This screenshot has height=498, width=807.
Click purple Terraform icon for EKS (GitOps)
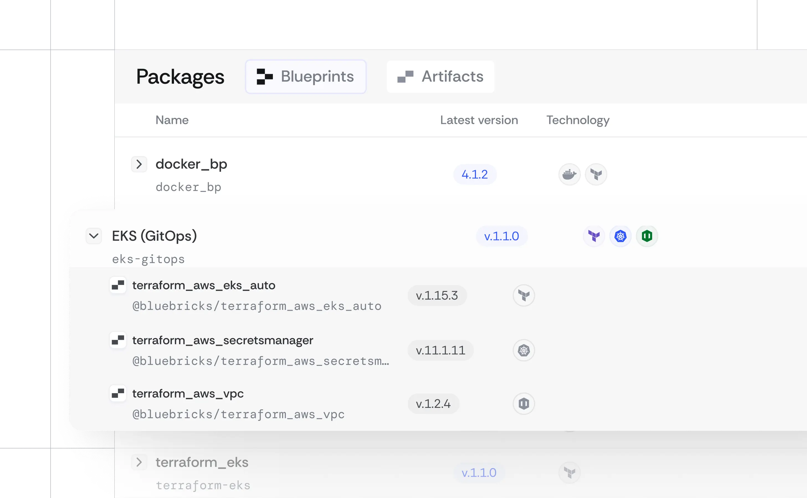coord(594,236)
